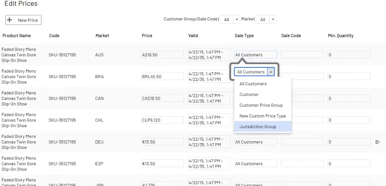Edit the ESP row price field €13.50
The height and width of the screenshot is (186, 386).
pos(162,164)
